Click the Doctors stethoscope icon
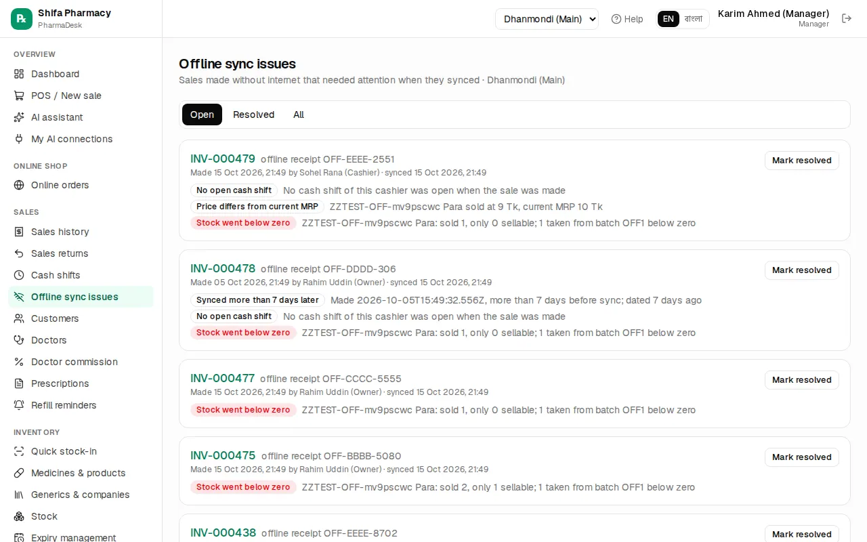Screen dimensions: 867x542 (19, 340)
